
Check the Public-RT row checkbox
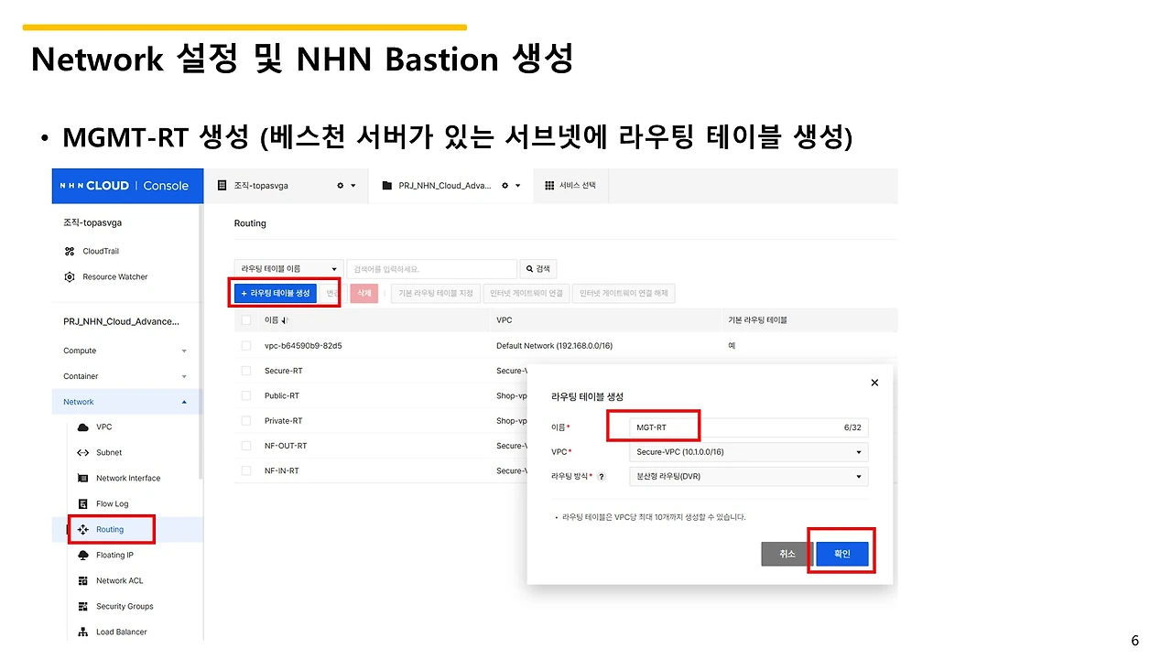tap(245, 395)
